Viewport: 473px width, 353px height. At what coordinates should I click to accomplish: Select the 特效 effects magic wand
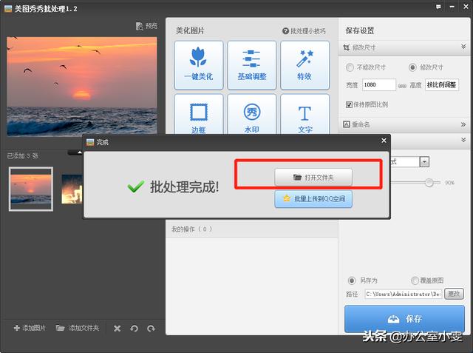304,65
